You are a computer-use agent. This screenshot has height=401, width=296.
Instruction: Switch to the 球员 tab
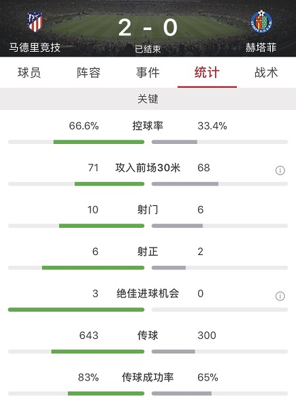[x=29, y=72]
